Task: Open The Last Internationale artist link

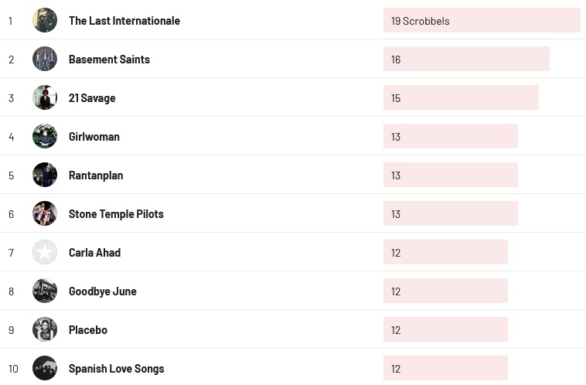Action: point(124,21)
